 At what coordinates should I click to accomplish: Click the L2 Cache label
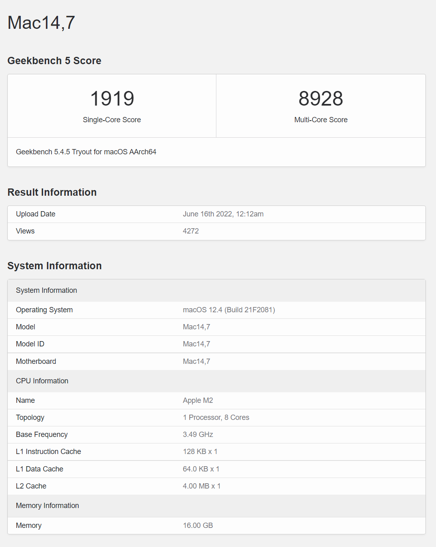coord(31,486)
